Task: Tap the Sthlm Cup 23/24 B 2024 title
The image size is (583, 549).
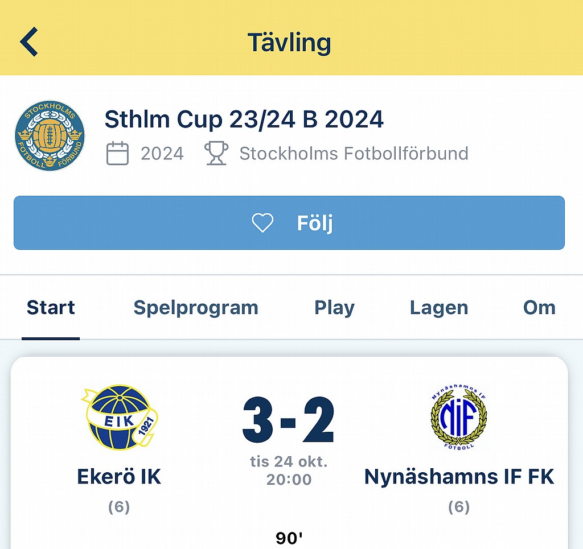Action: (244, 119)
